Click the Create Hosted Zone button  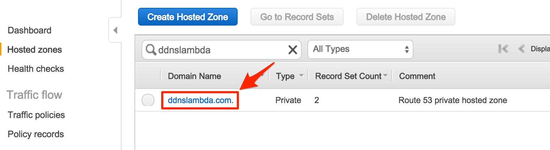tap(188, 17)
